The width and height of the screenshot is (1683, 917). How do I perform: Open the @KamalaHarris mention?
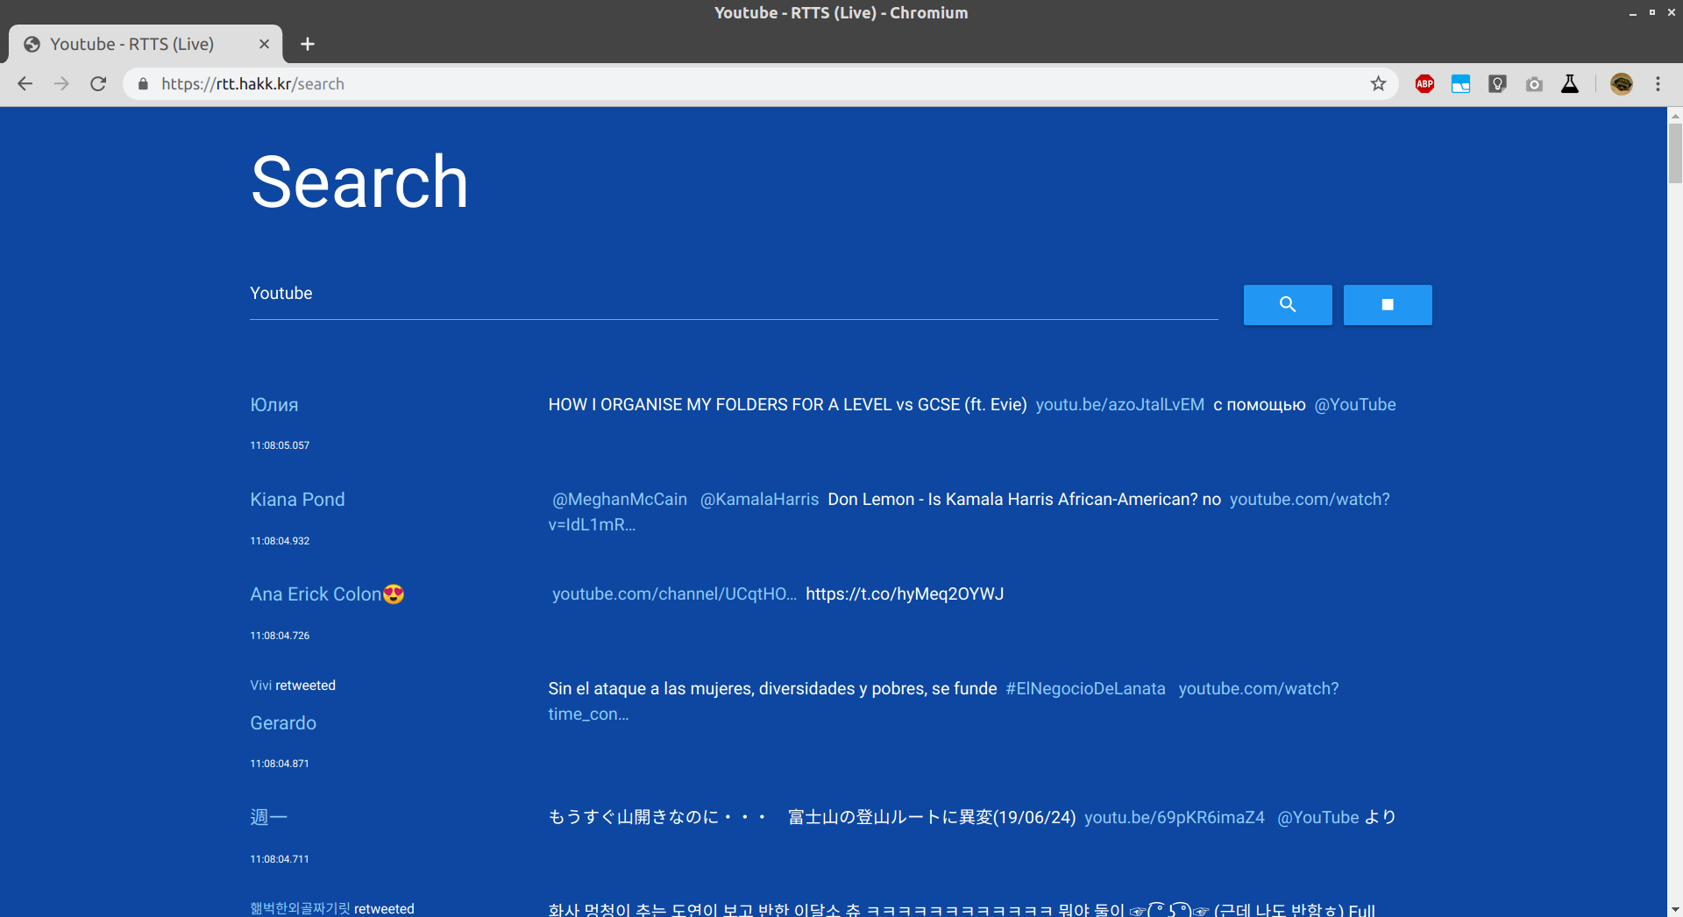759,500
